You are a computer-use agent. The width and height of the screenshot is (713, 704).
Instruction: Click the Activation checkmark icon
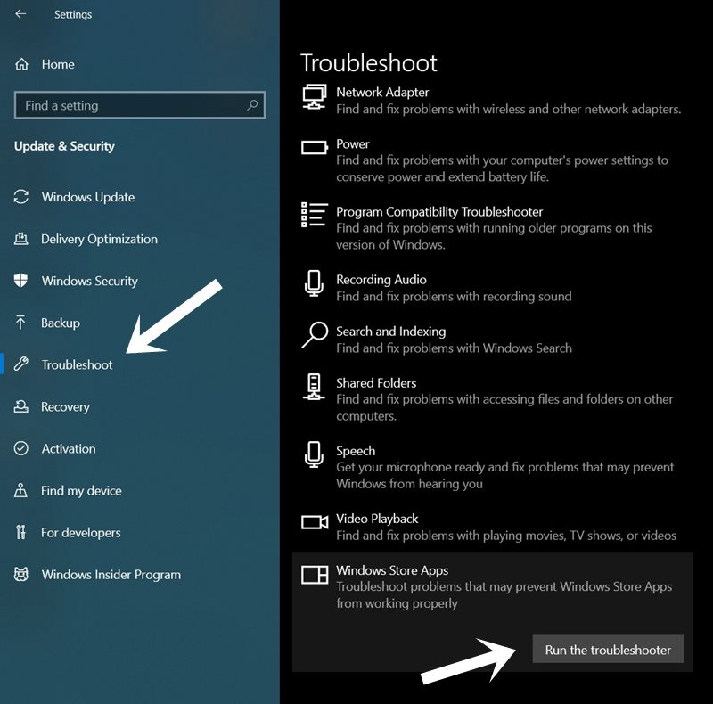click(x=20, y=448)
